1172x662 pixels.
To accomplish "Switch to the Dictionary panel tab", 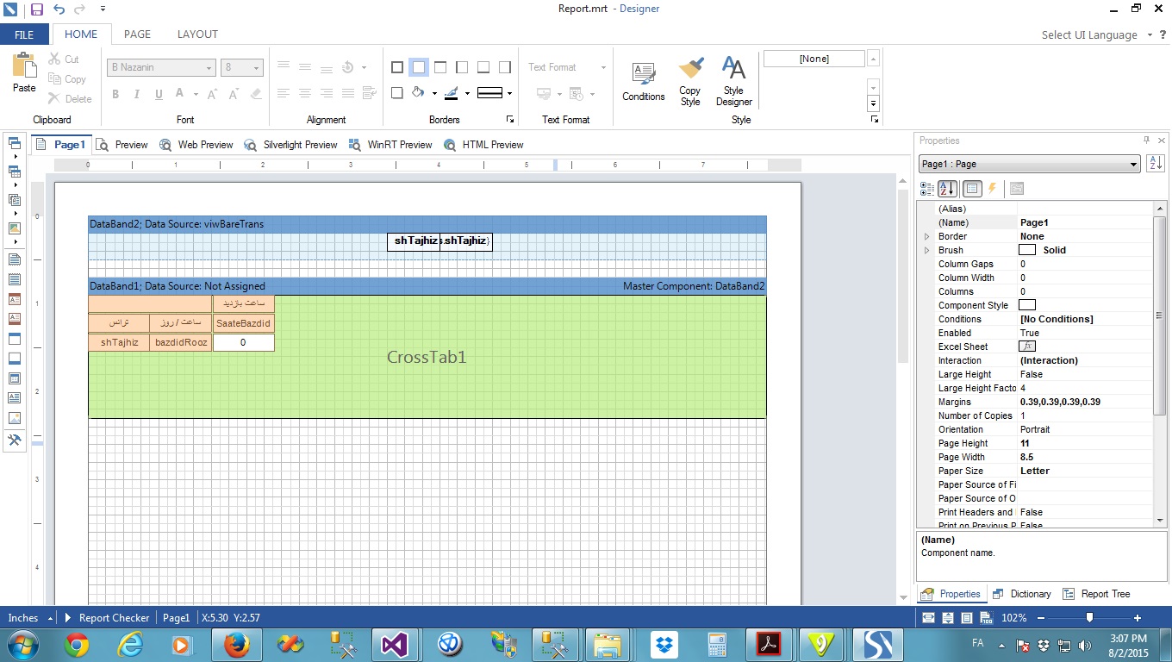I will tap(1021, 594).
